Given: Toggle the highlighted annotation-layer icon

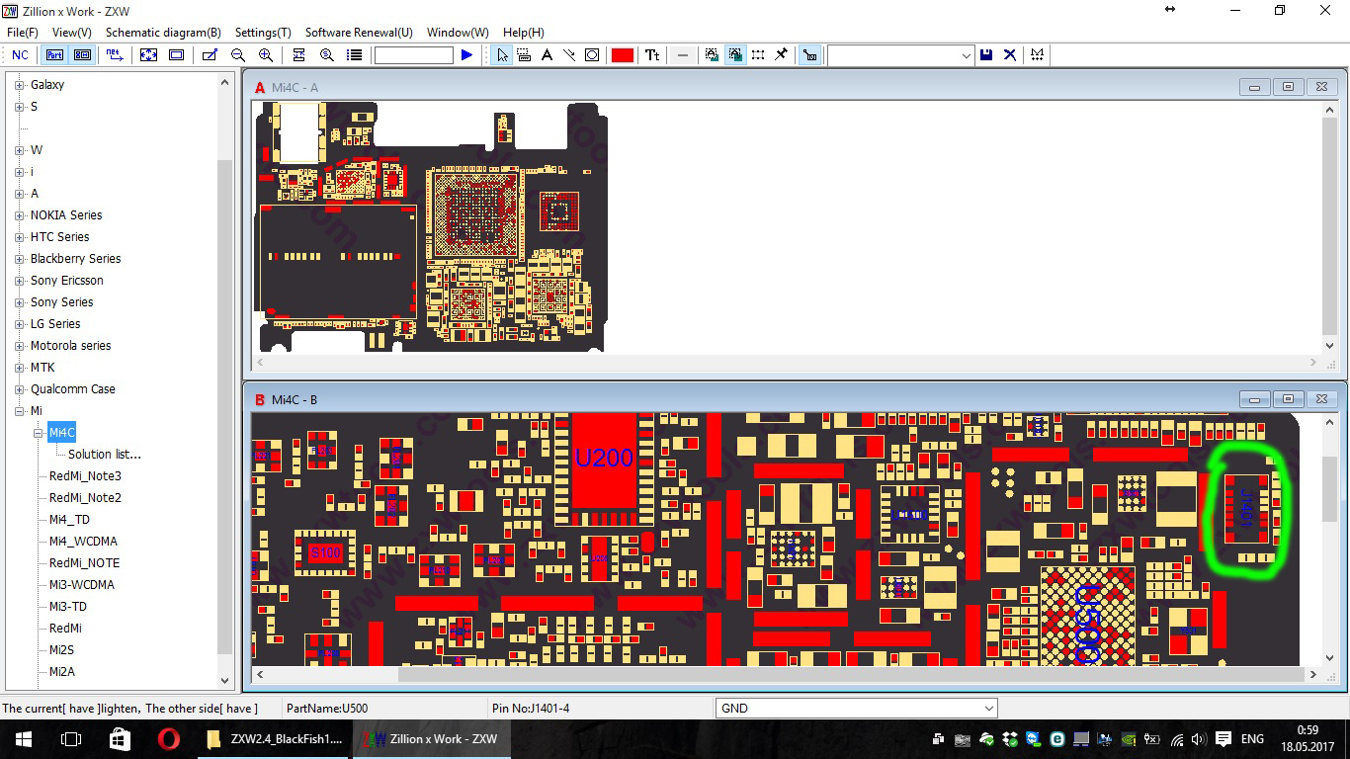Looking at the screenshot, I should [735, 55].
